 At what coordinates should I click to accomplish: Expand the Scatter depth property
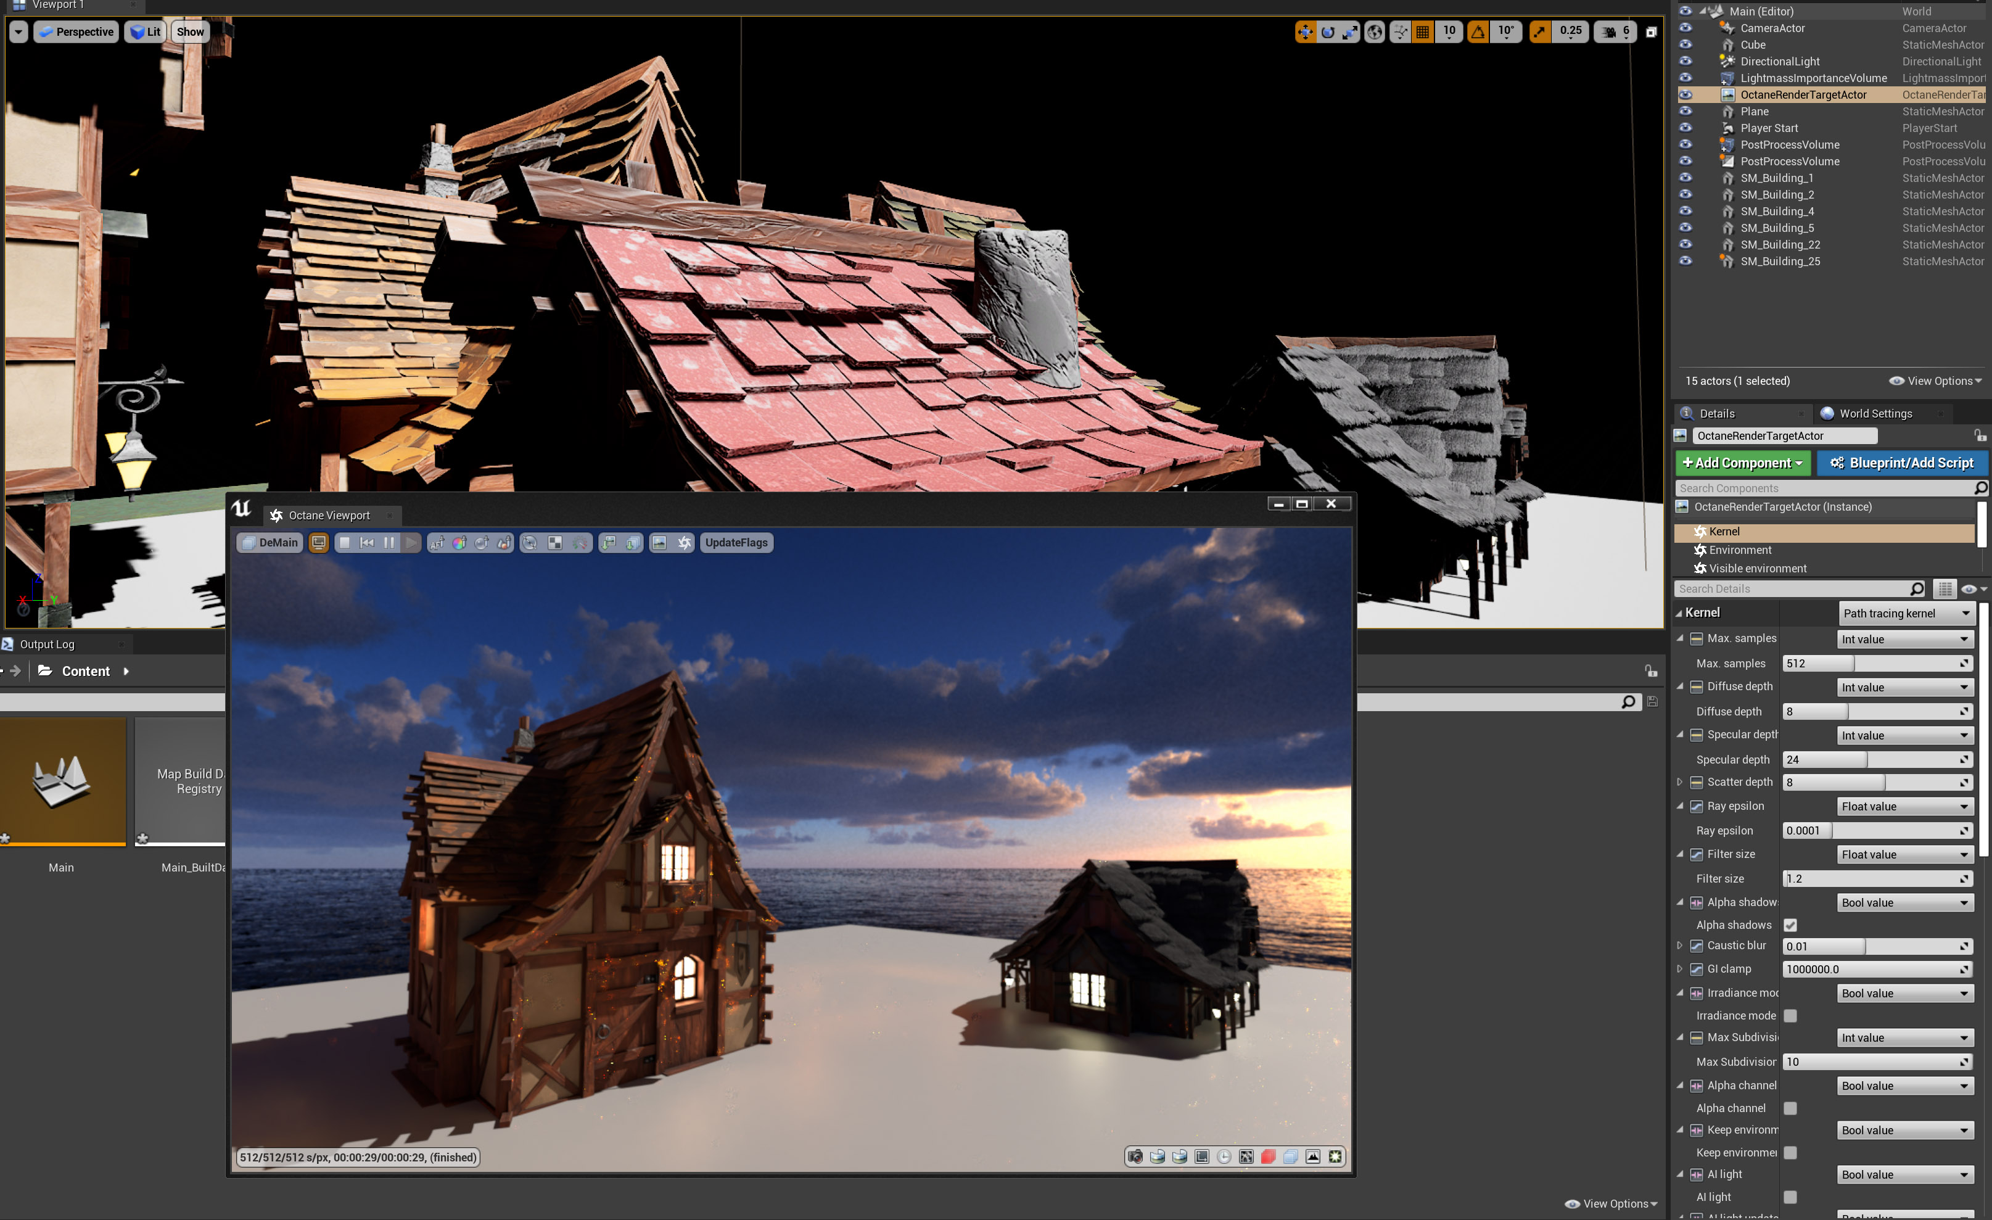pyautogui.click(x=1680, y=782)
